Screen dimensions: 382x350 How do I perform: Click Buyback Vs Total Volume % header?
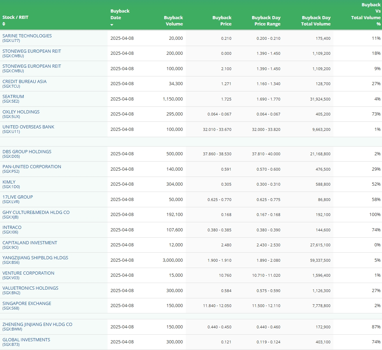(366, 14)
